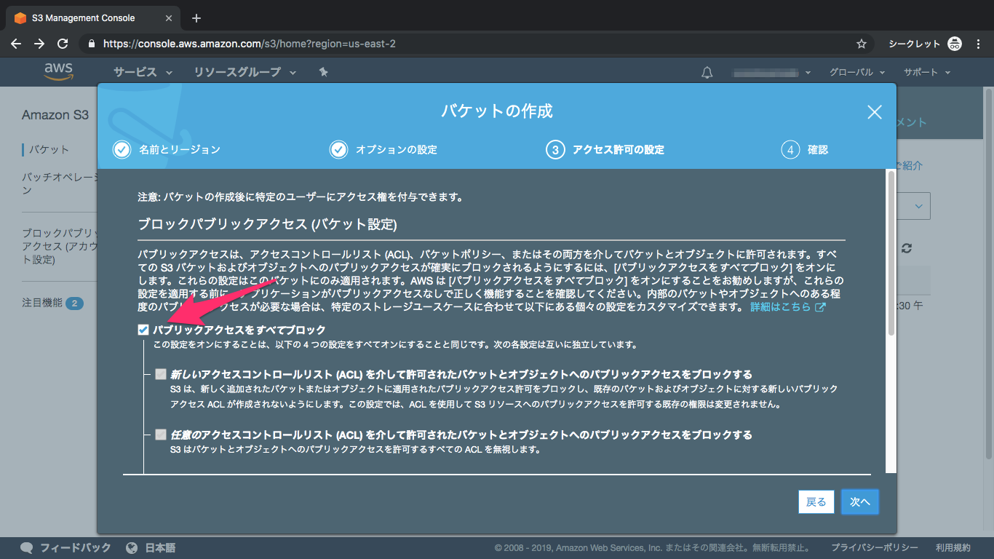Open the サポート dropdown menu
Screen dimensions: 994x559
pos(927,72)
